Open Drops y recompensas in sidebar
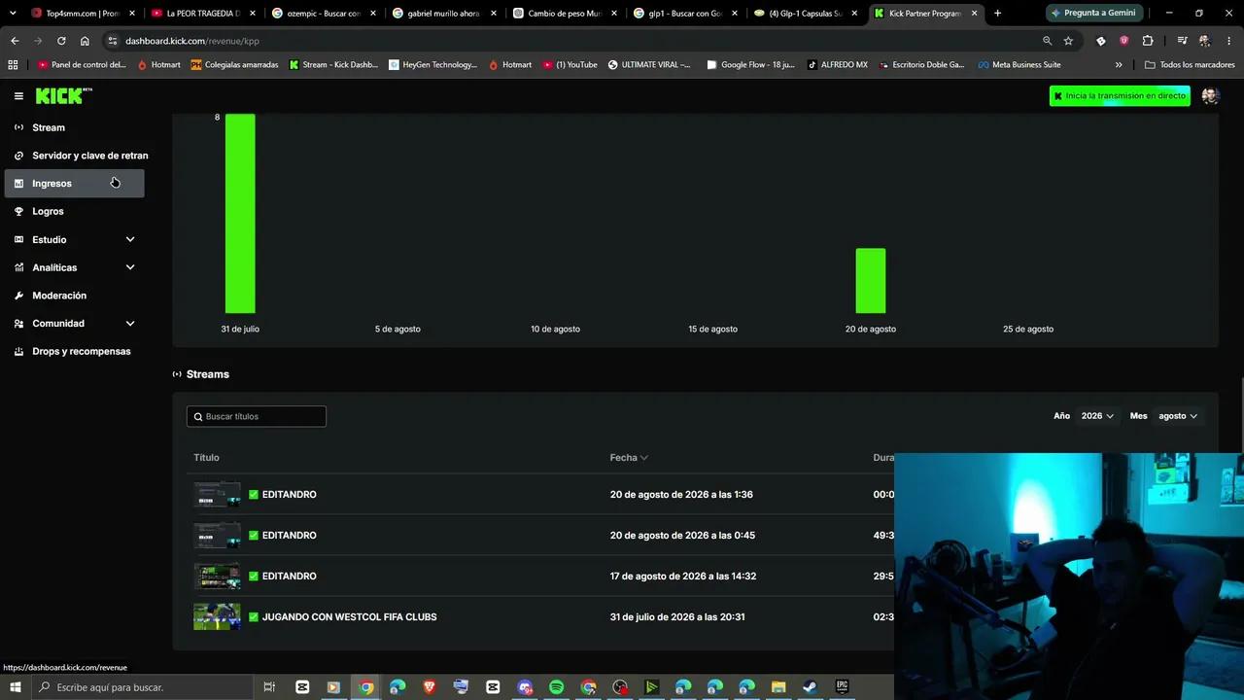This screenshot has width=1244, height=700. [81, 351]
